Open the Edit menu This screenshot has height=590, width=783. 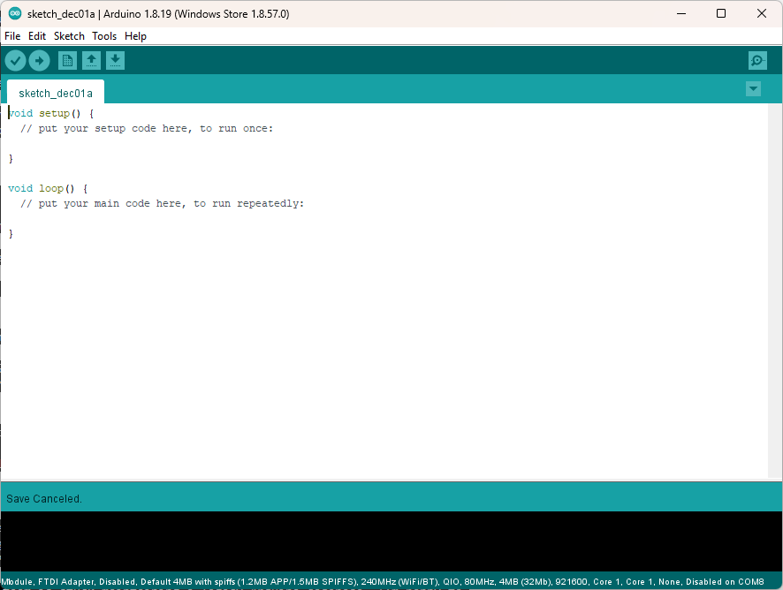pyautogui.click(x=37, y=36)
